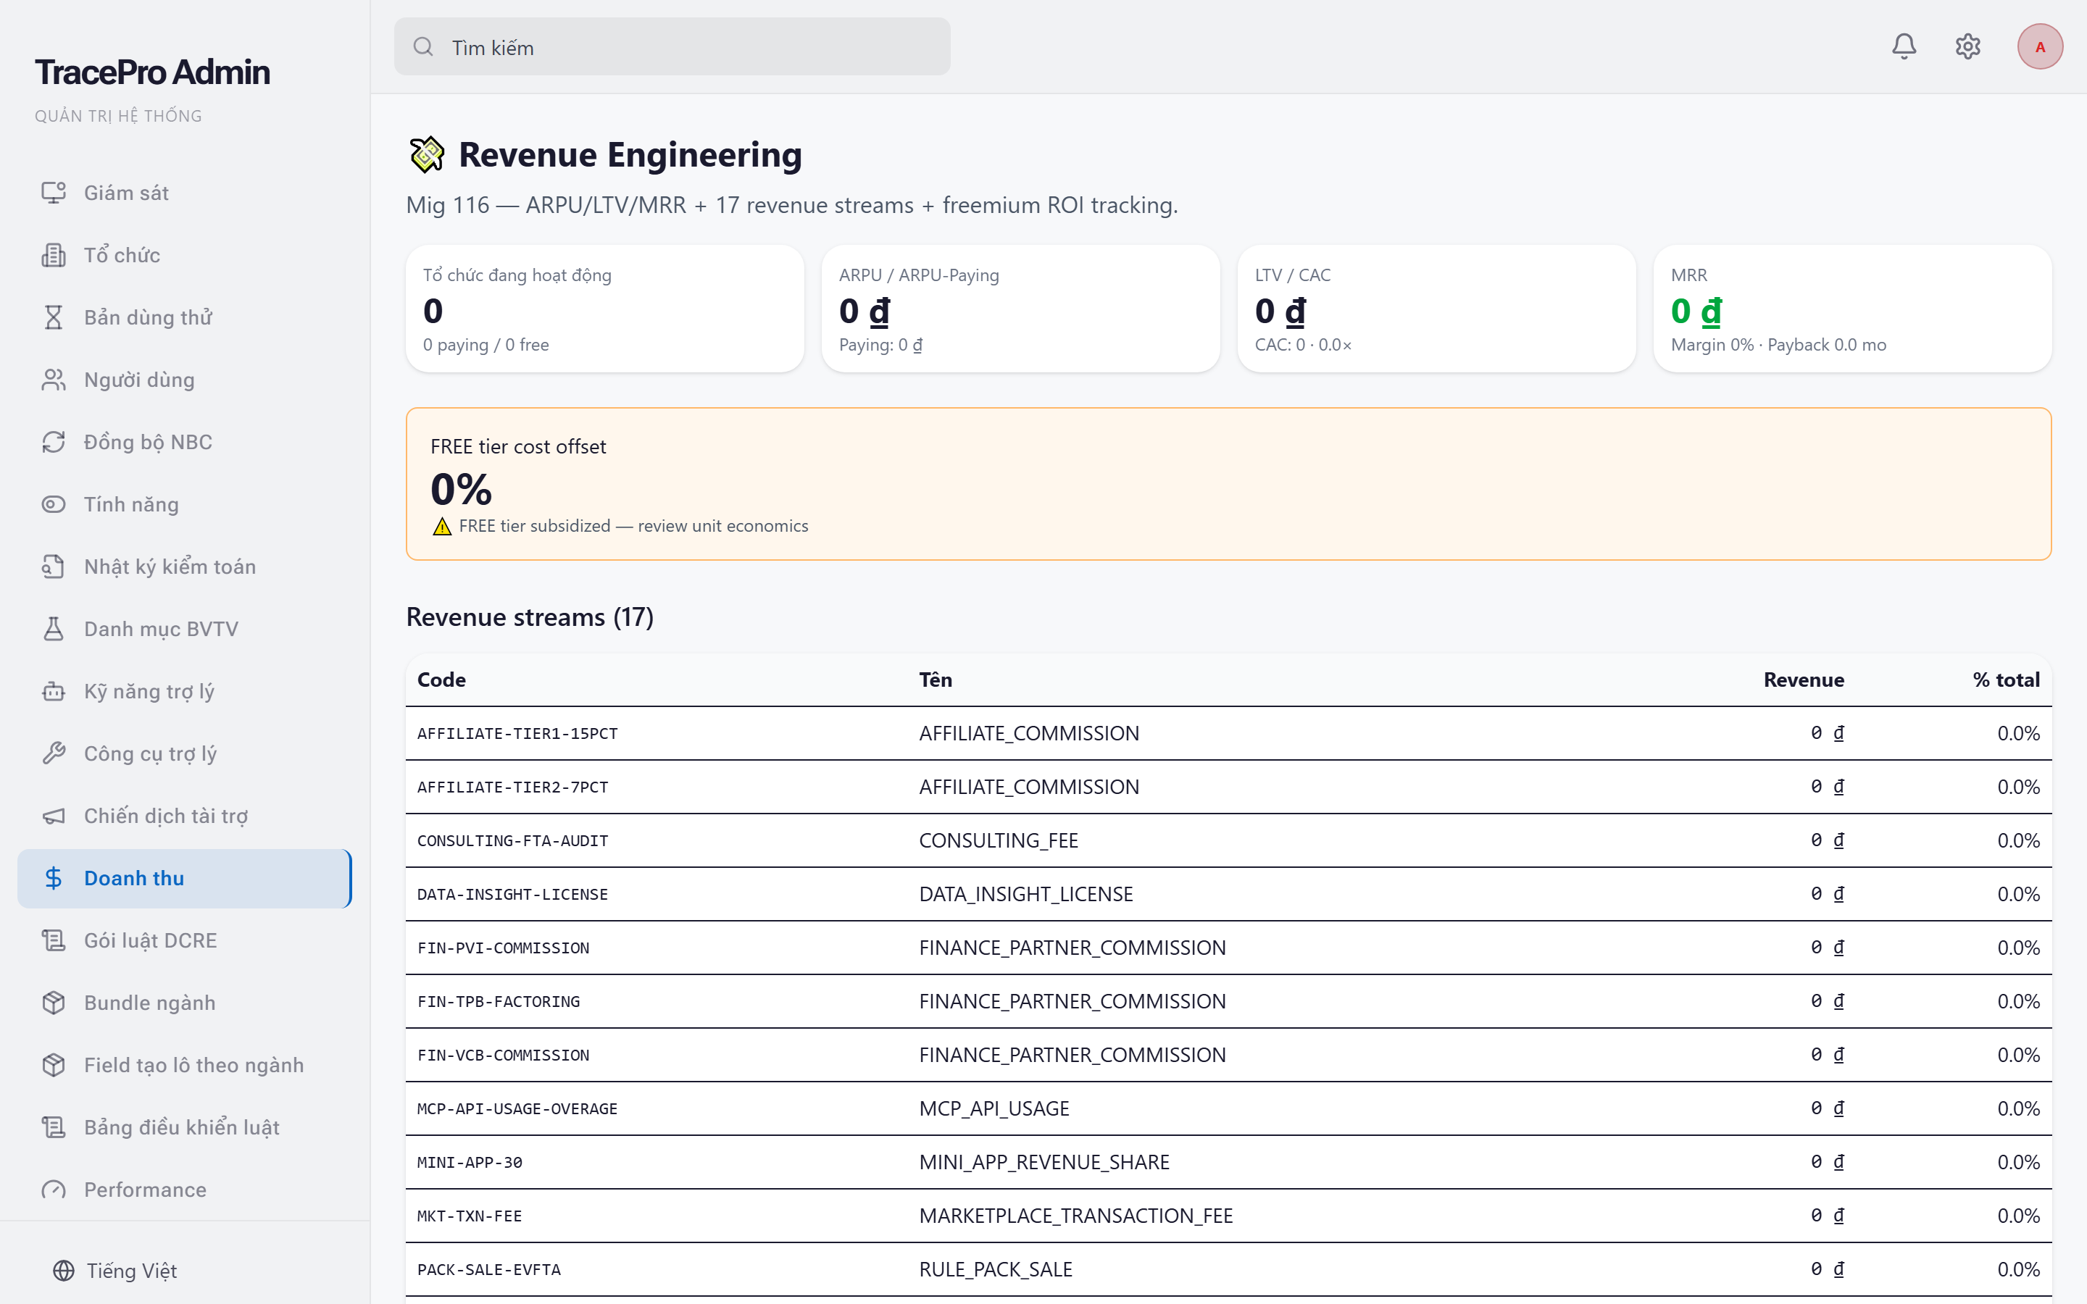Click the Tiếng Việt globe icon

click(x=64, y=1271)
